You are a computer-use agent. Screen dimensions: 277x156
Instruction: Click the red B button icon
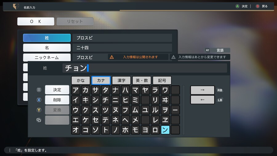pos(258,6)
